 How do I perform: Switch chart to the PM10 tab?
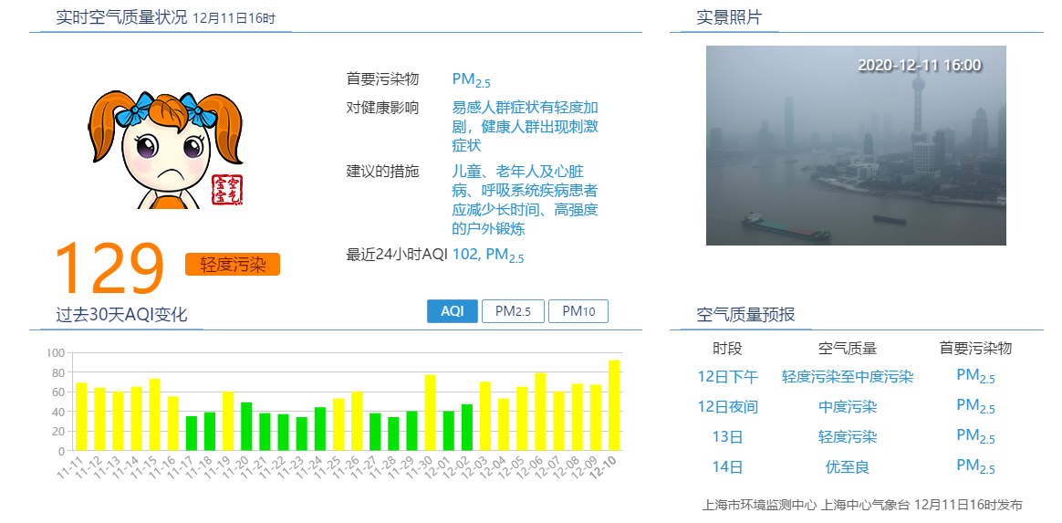(x=578, y=311)
